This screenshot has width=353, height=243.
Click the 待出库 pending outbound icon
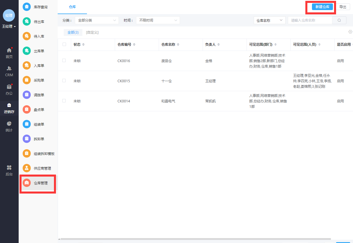pos(27,21)
